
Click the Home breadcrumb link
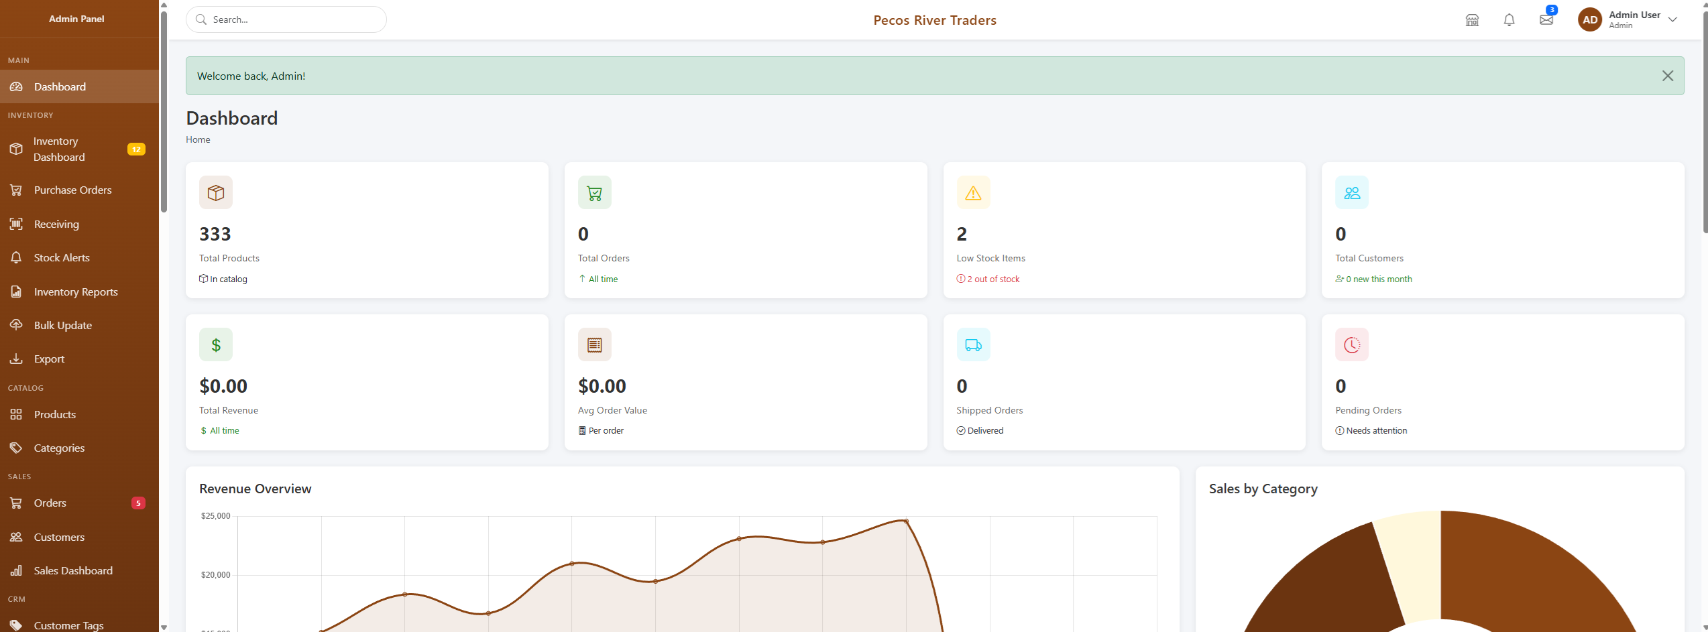click(x=198, y=139)
